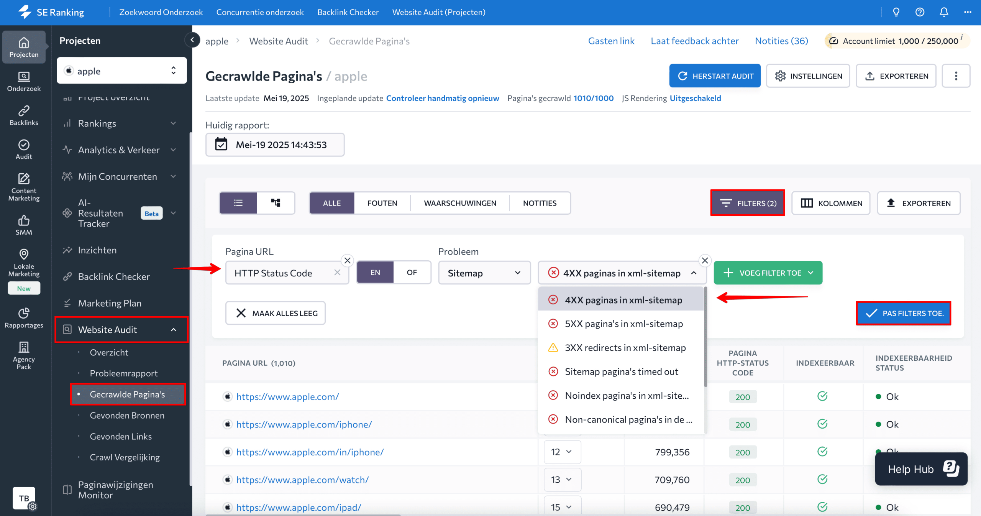Open the dropdown showing 13 in watch row
The height and width of the screenshot is (516, 981).
coord(562,480)
